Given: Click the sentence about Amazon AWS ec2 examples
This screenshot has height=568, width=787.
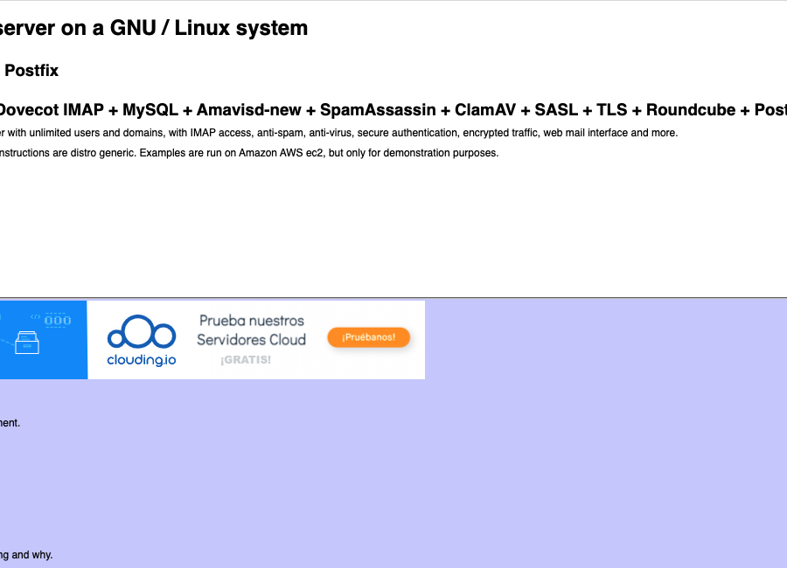Looking at the screenshot, I should tap(249, 153).
